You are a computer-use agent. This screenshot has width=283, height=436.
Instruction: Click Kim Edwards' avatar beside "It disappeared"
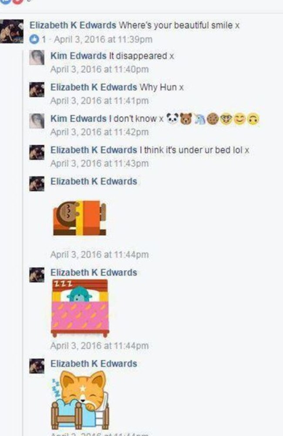[37, 58]
